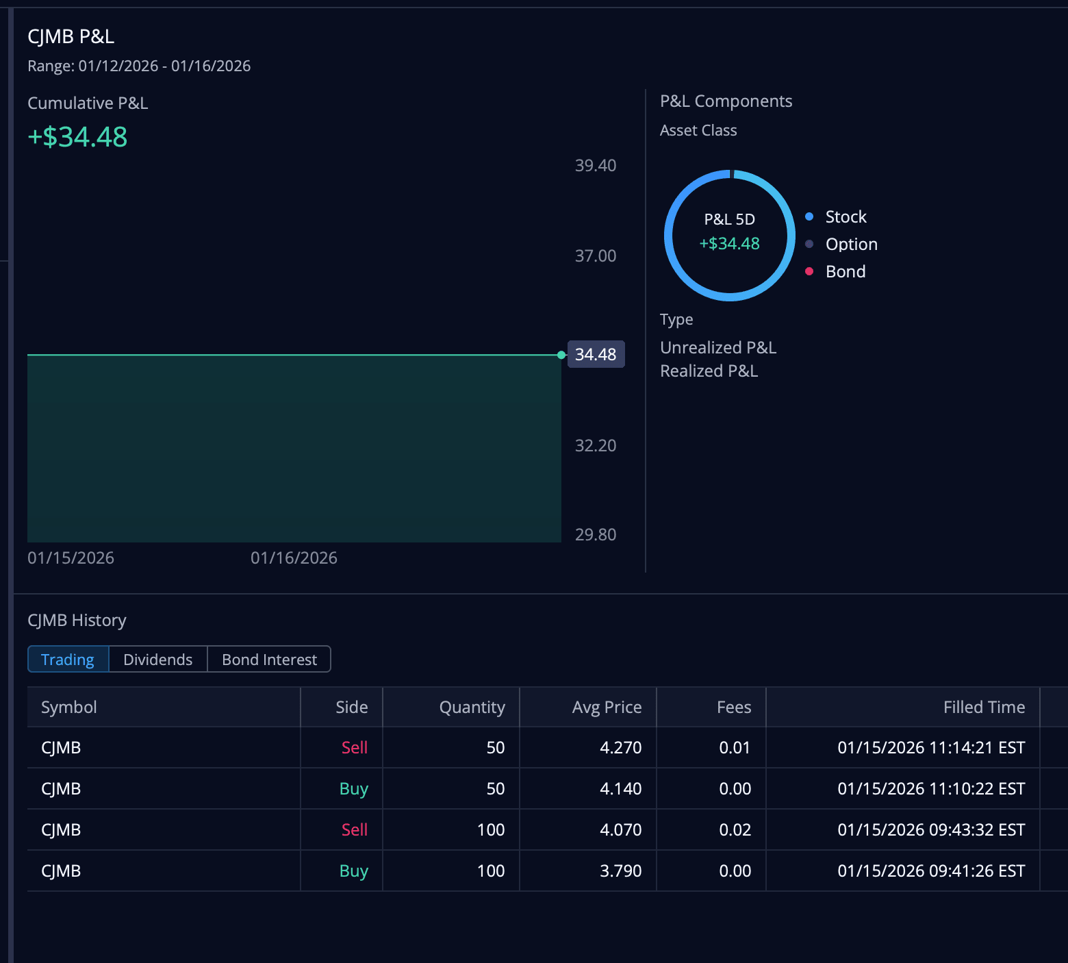Image resolution: width=1068 pixels, height=963 pixels.
Task: Click Unrealized P&L type entry
Action: [x=718, y=347]
